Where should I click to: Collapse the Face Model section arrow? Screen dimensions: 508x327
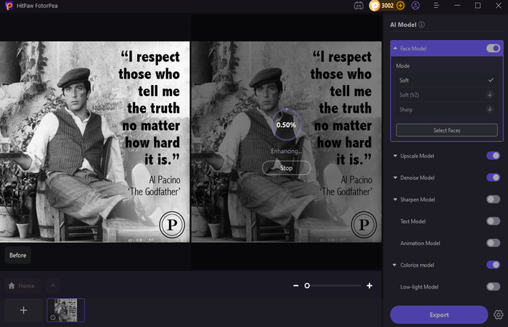[x=396, y=49]
